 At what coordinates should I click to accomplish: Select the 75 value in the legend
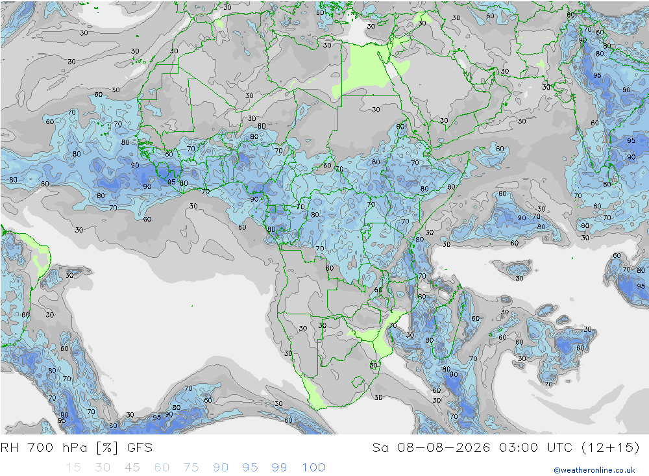tap(191, 468)
